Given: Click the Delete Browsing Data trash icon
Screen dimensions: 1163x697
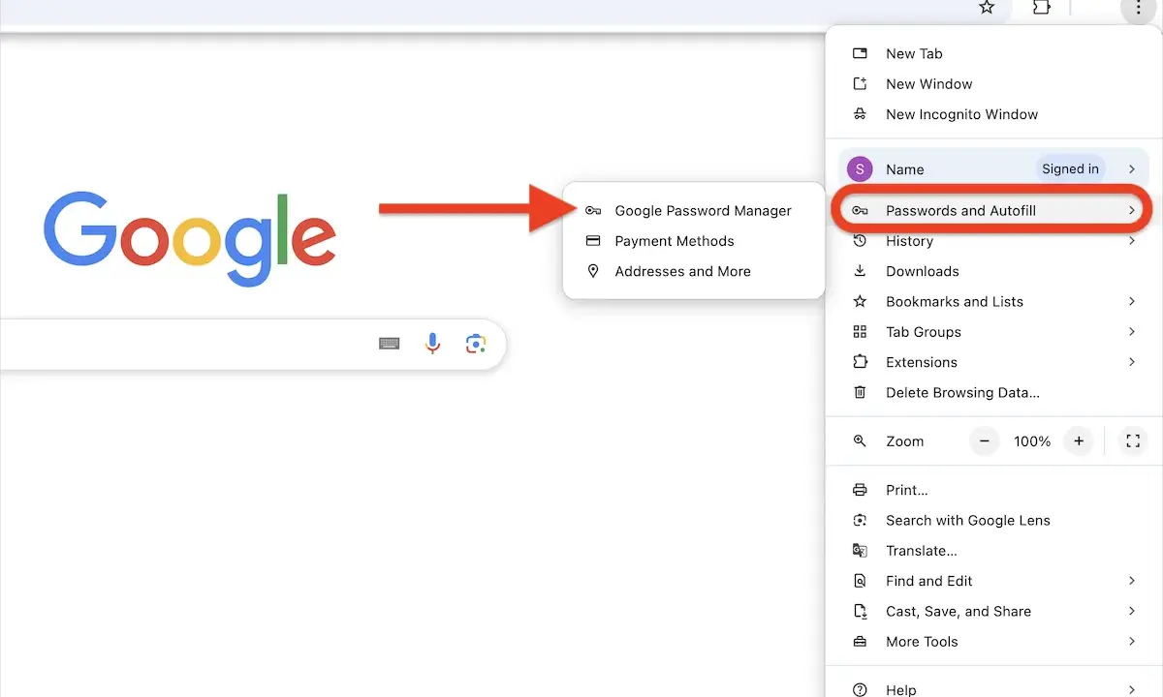Looking at the screenshot, I should click(x=860, y=393).
